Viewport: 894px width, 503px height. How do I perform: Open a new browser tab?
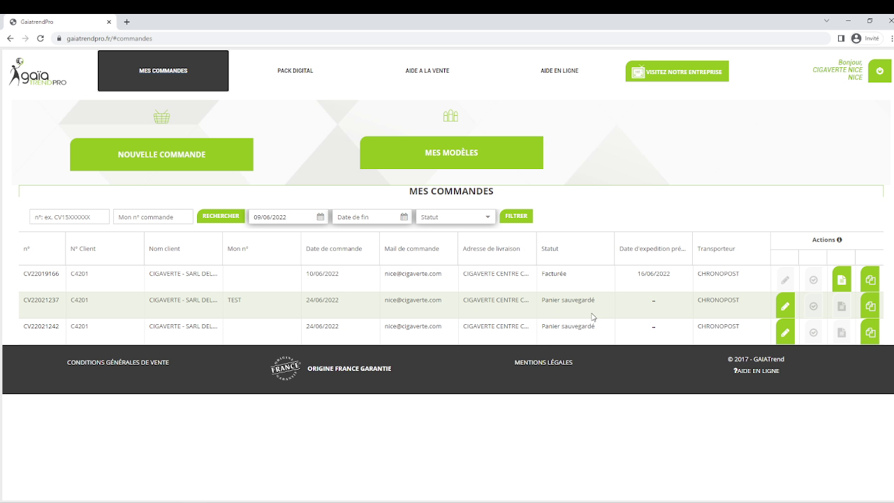tap(126, 22)
